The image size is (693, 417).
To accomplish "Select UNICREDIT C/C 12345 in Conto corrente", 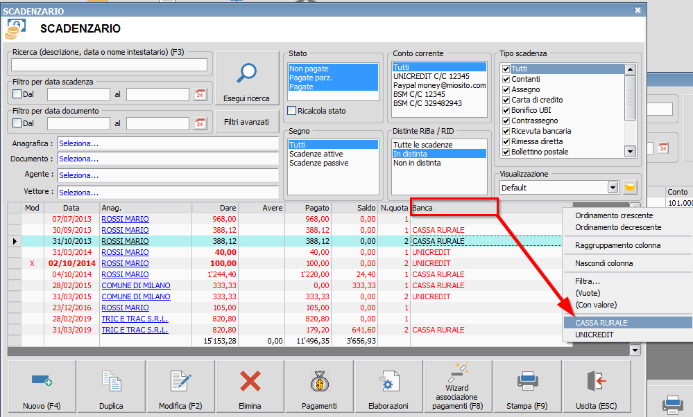I will (x=439, y=76).
